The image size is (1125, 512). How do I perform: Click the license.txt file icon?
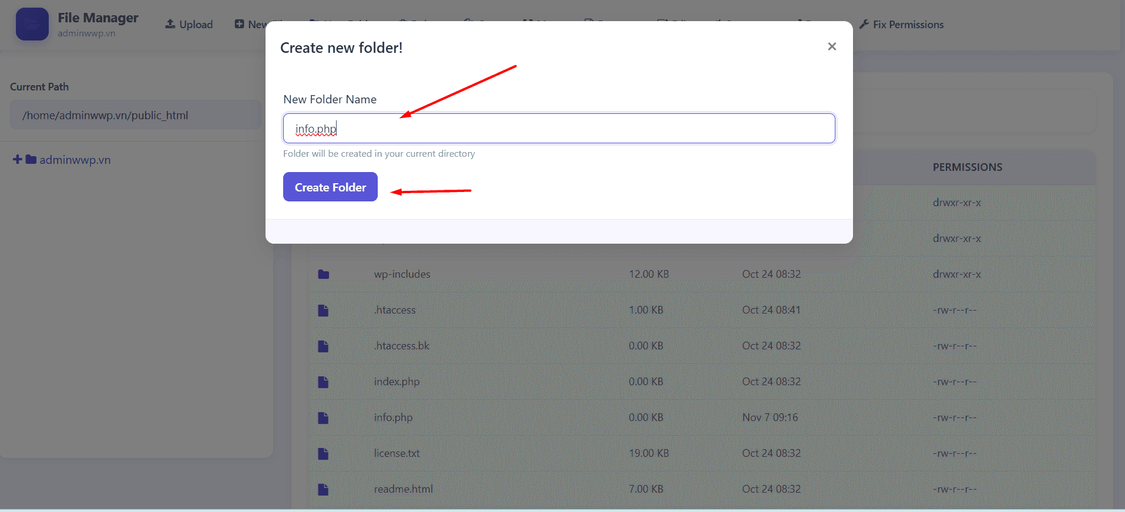pyautogui.click(x=323, y=453)
